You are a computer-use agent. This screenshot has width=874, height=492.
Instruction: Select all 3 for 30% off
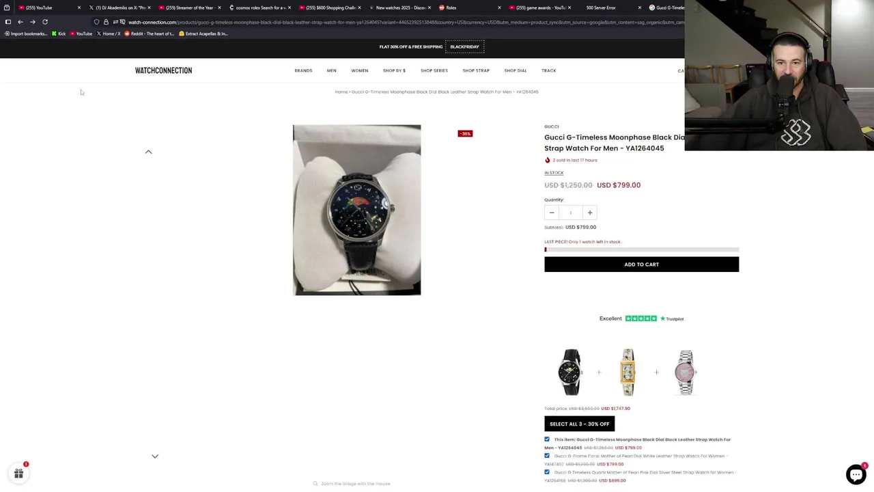(x=579, y=424)
